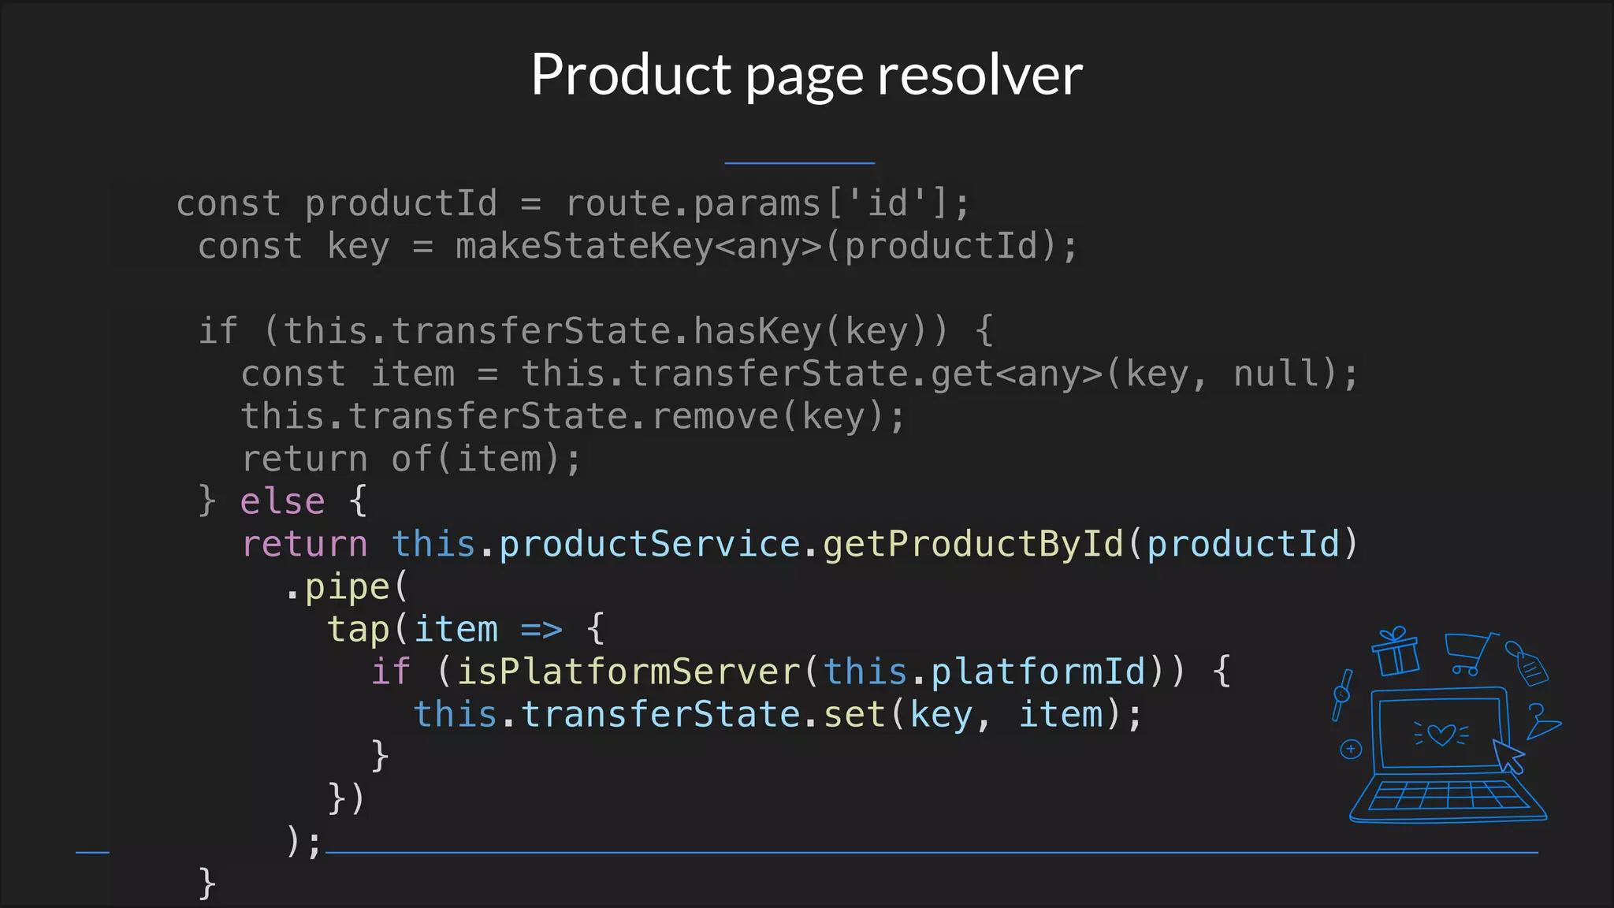Screen dimensions: 1614x908
Task: Click the transferState.remove(key) line
Action: (572, 416)
